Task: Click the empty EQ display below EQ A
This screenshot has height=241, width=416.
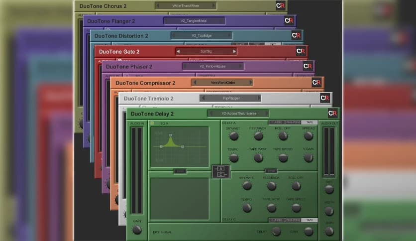Action: (180, 199)
